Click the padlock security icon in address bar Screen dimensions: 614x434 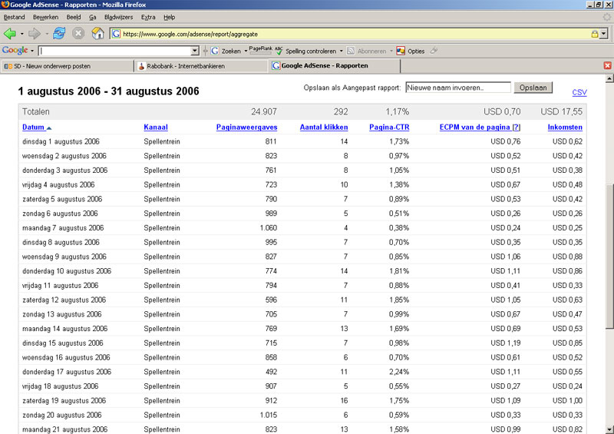coord(594,34)
